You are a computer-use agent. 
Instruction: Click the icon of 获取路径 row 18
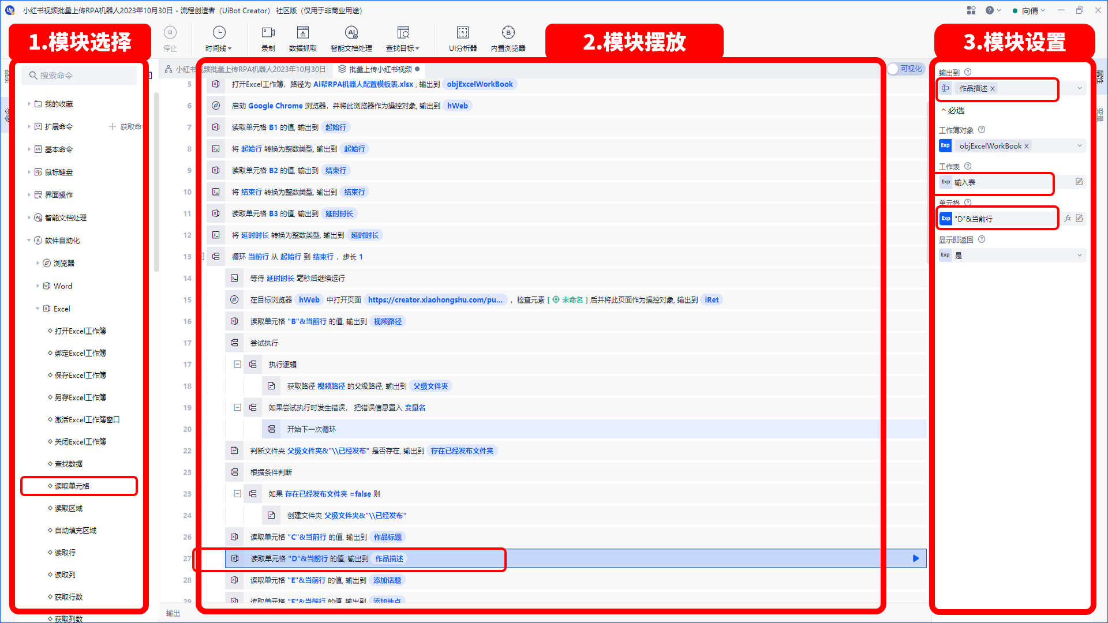point(271,386)
